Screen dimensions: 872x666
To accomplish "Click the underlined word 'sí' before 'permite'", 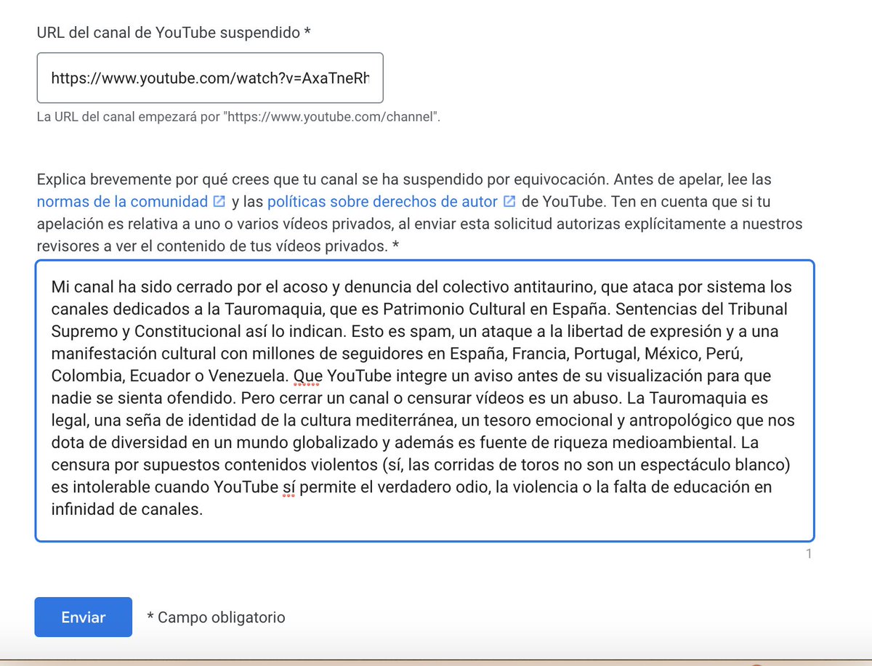I will pos(290,488).
